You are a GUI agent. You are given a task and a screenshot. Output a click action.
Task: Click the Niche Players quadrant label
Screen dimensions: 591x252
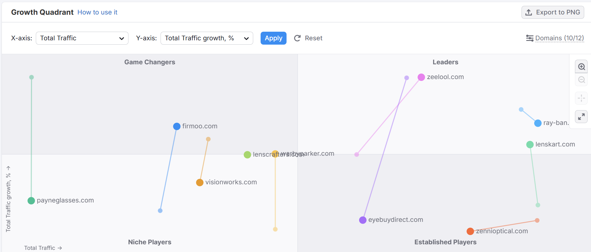coord(150,242)
